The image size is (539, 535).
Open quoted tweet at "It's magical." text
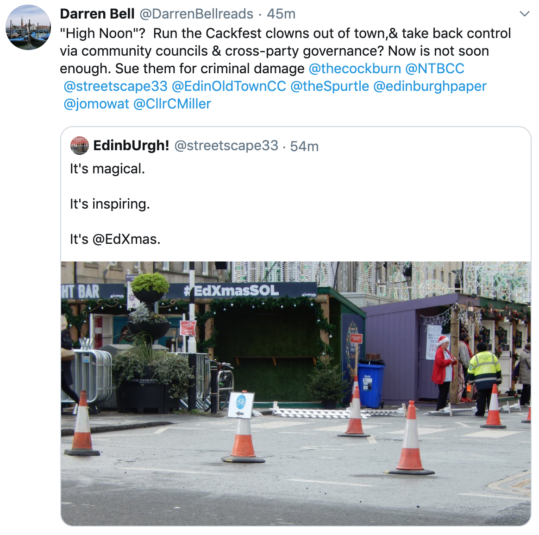click(107, 169)
